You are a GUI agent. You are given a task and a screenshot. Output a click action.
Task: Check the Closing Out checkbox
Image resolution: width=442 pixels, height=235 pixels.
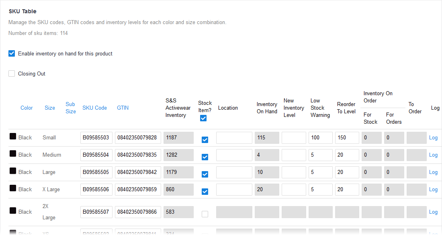[12, 74]
